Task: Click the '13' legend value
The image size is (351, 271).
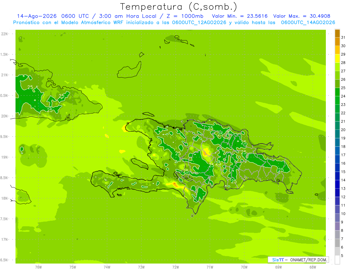Action: 343,189
